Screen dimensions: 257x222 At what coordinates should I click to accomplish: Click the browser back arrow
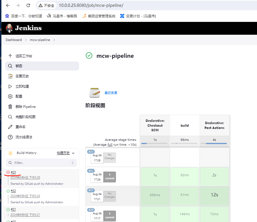click(8, 5)
